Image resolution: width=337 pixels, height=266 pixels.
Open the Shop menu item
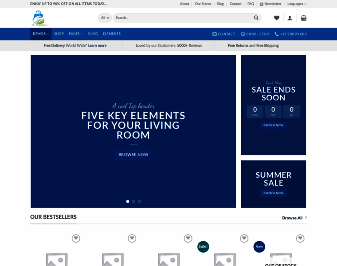tap(59, 34)
